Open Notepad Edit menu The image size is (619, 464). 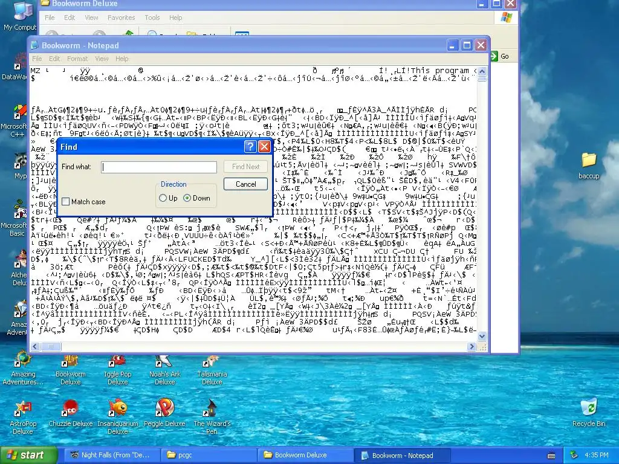54,59
